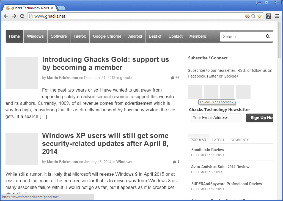Viewport: 283px width, 201px height.
Task: Click the T extension icon in toolbar
Action: tap(268, 16)
